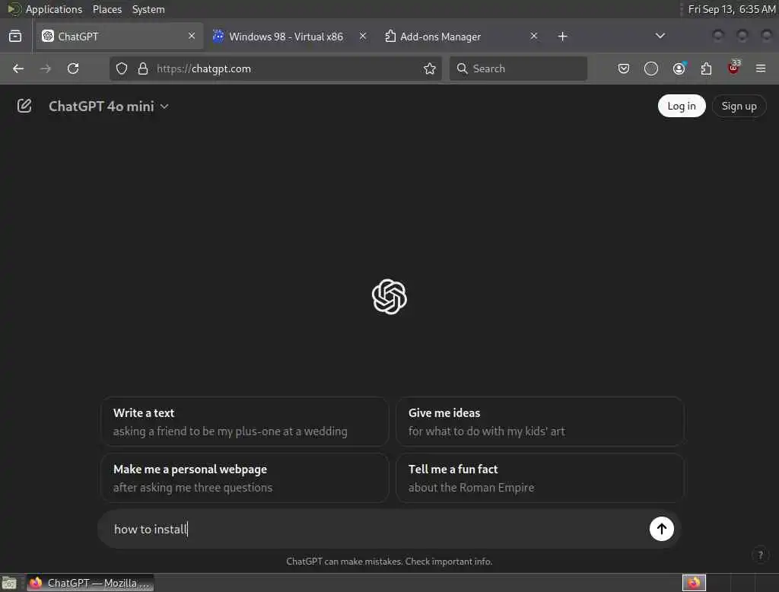Choose the Tell me a fun fact card

click(539, 478)
